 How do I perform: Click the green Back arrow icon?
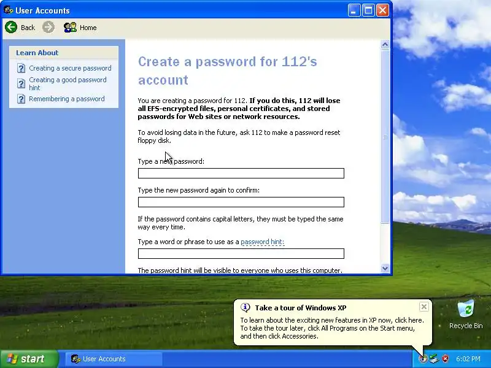[x=11, y=27]
